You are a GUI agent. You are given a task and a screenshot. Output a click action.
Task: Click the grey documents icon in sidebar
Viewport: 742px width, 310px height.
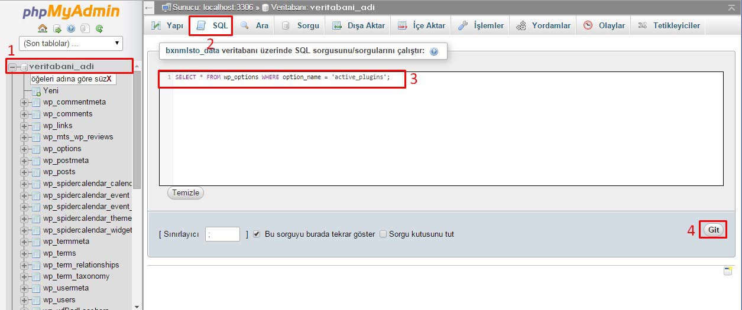[85, 28]
